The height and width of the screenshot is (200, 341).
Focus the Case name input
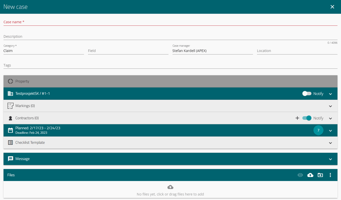tap(170, 22)
